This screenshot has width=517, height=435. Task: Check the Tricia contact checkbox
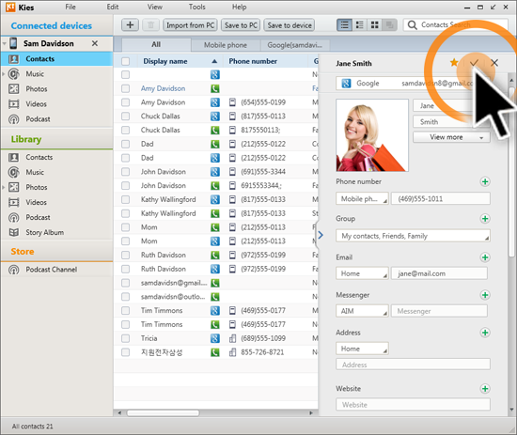coord(125,338)
